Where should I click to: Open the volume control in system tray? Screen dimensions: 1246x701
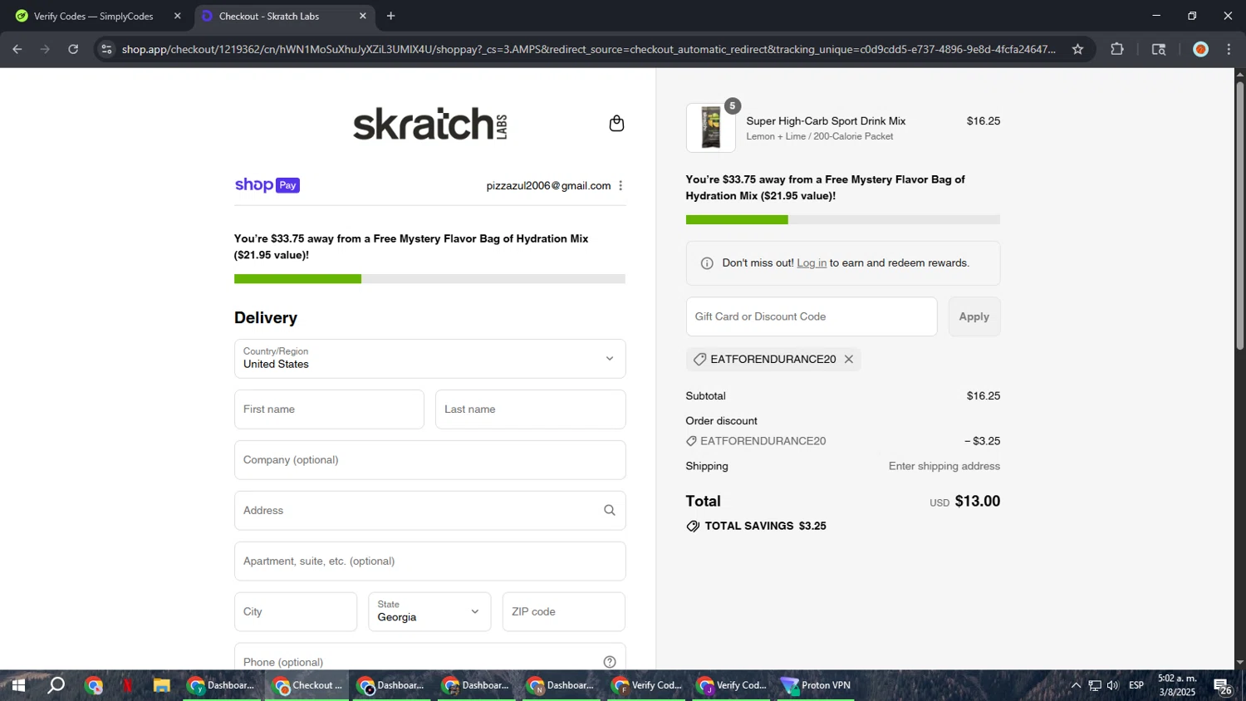tap(1113, 685)
